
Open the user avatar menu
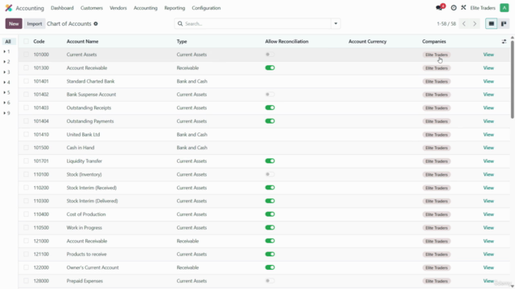pyautogui.click(x=505, y=8)
